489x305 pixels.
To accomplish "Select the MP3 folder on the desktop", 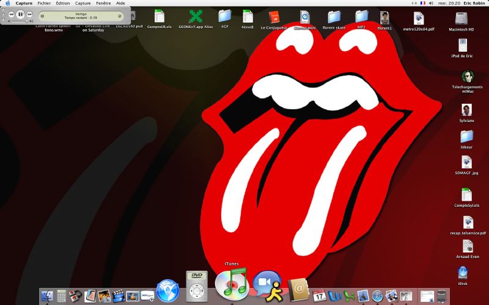I will click(x=361, y=20).
